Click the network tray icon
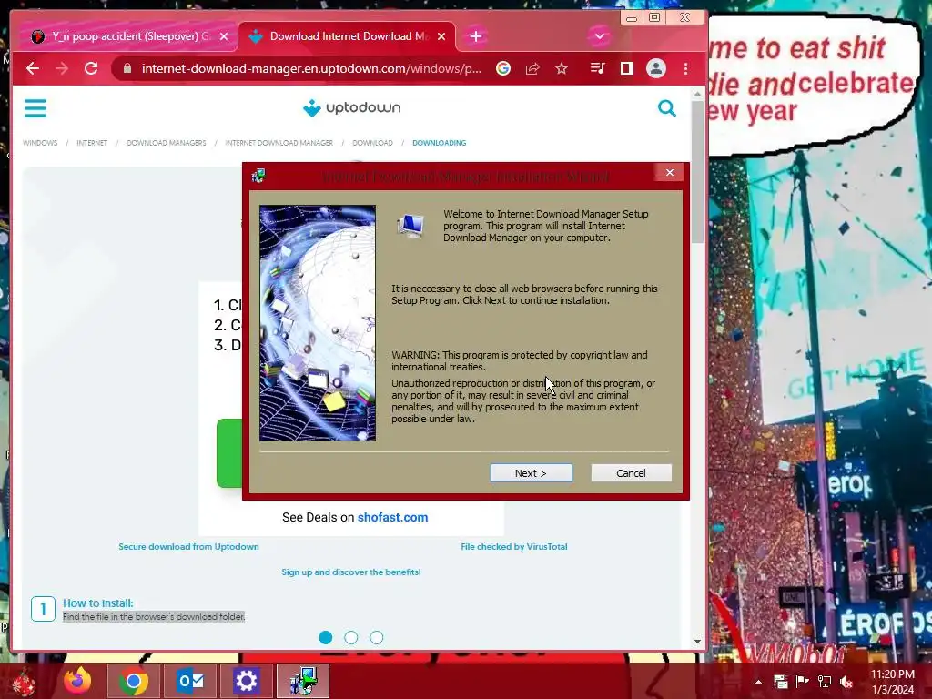 point(825,682)
